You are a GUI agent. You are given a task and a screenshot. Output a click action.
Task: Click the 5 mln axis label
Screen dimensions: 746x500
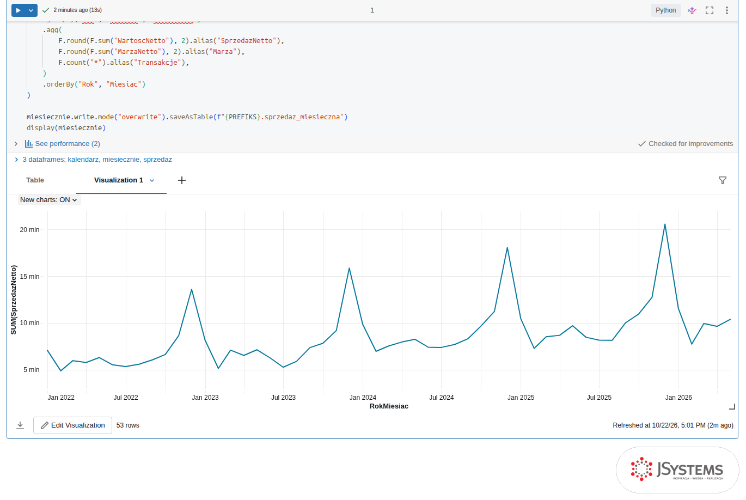[x=31, y=370]
